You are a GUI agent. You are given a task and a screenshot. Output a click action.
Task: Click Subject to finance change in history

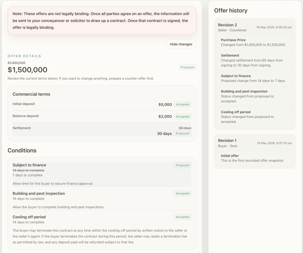coord(253,78)
